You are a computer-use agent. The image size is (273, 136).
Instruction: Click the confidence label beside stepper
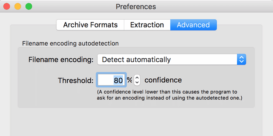tap(163, 80)
